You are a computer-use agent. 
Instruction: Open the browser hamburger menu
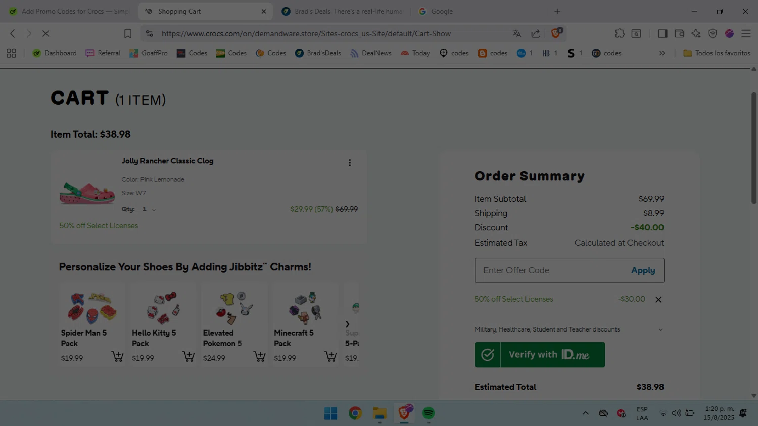[x=746, y=33]
